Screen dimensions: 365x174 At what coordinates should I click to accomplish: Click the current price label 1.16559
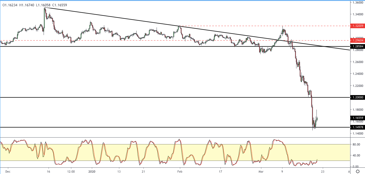[358, 118]
